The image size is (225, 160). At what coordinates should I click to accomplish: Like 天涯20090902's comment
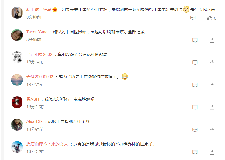click(212, 85)
